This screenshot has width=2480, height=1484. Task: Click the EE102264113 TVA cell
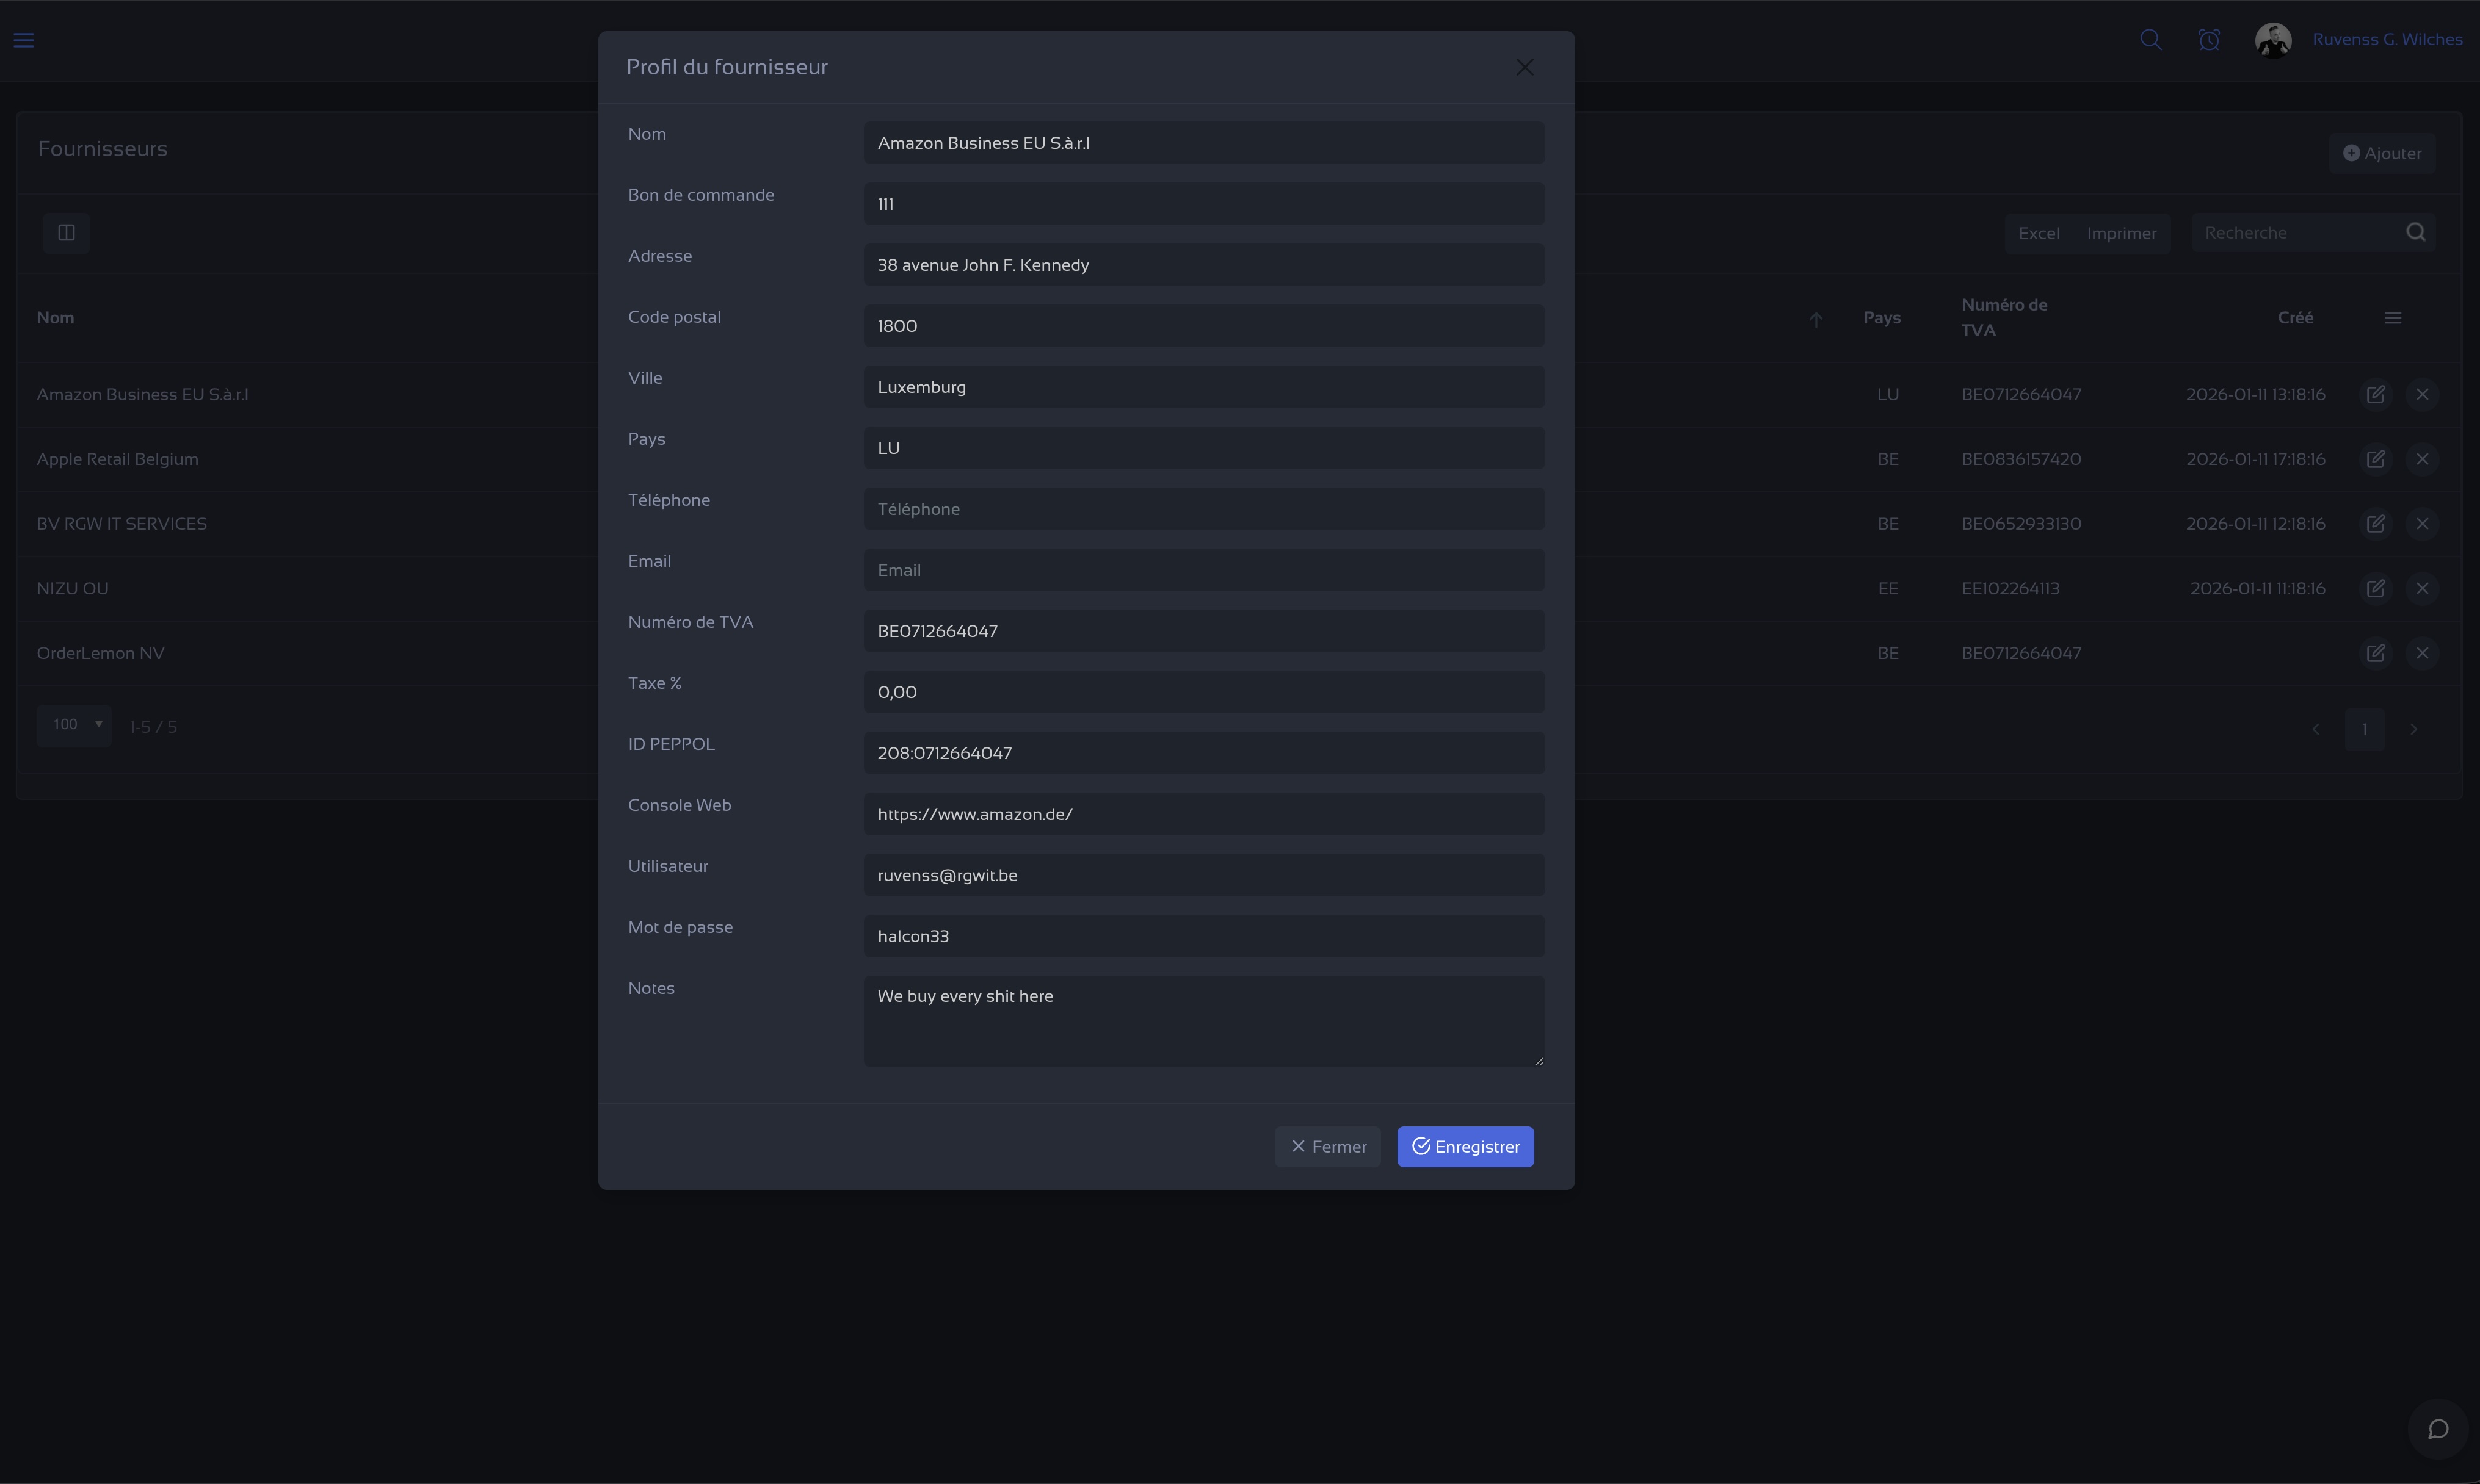pyautogui.click(x=2010, y=588)
